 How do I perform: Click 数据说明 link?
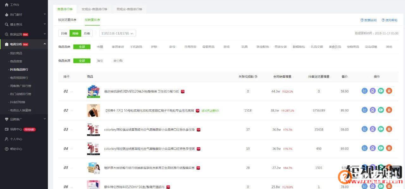369,20
